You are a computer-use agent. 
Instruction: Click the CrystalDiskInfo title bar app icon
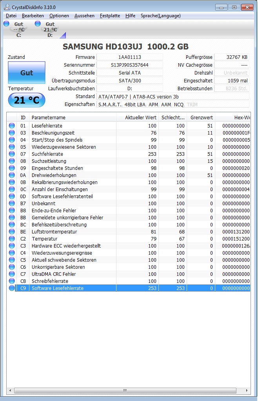click(7, 7)
